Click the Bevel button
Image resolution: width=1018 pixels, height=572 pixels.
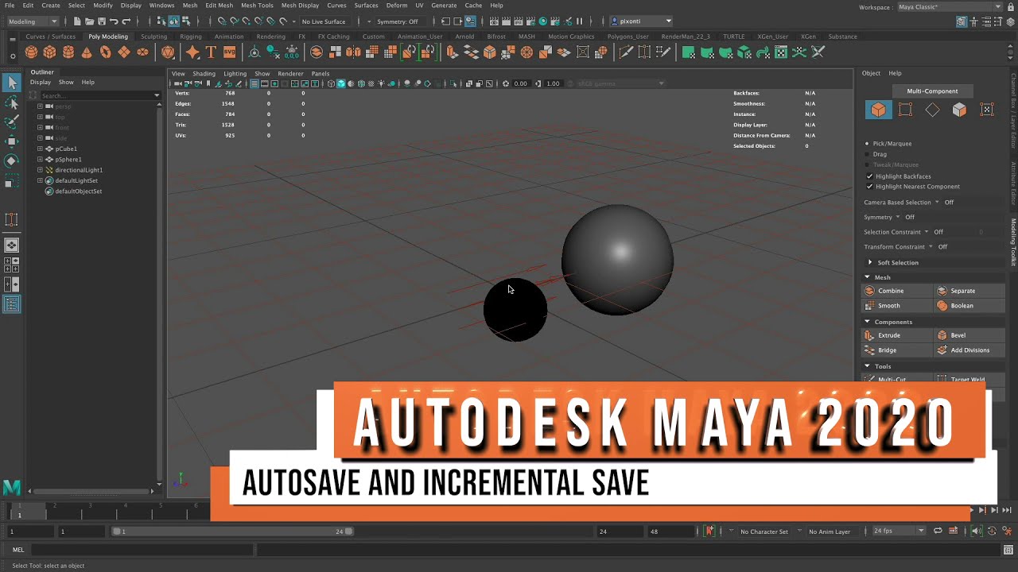point(970,335)
